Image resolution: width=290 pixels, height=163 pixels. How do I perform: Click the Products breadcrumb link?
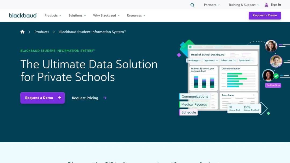coord(42,32)
